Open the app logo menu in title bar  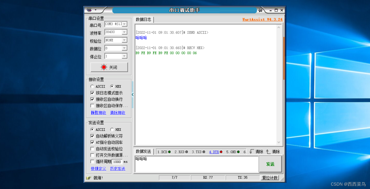click(x=89, y=10)
